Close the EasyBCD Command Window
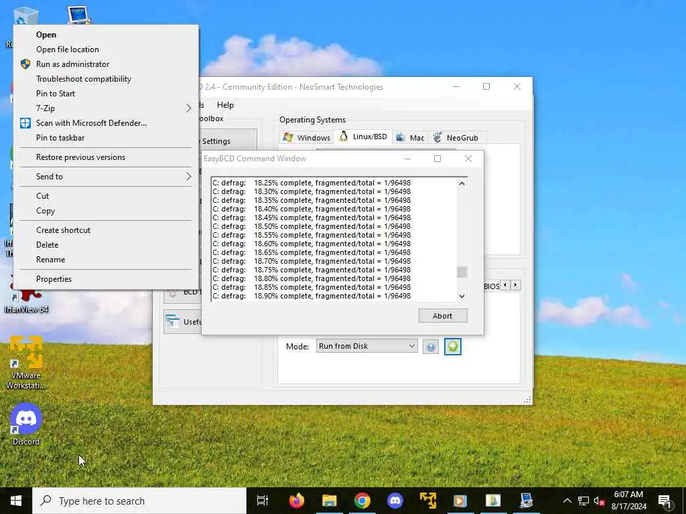Screen dimensions: 686x514 click(x=468, y=159)
